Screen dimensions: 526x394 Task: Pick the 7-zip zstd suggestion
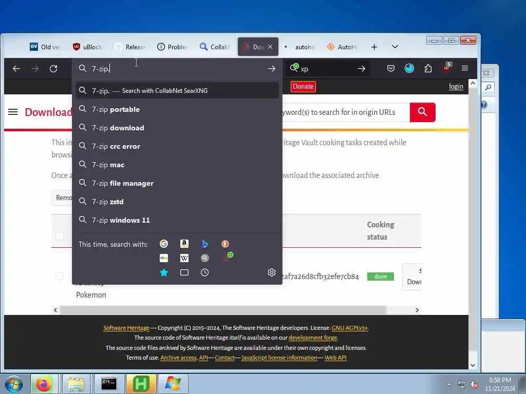177,201
